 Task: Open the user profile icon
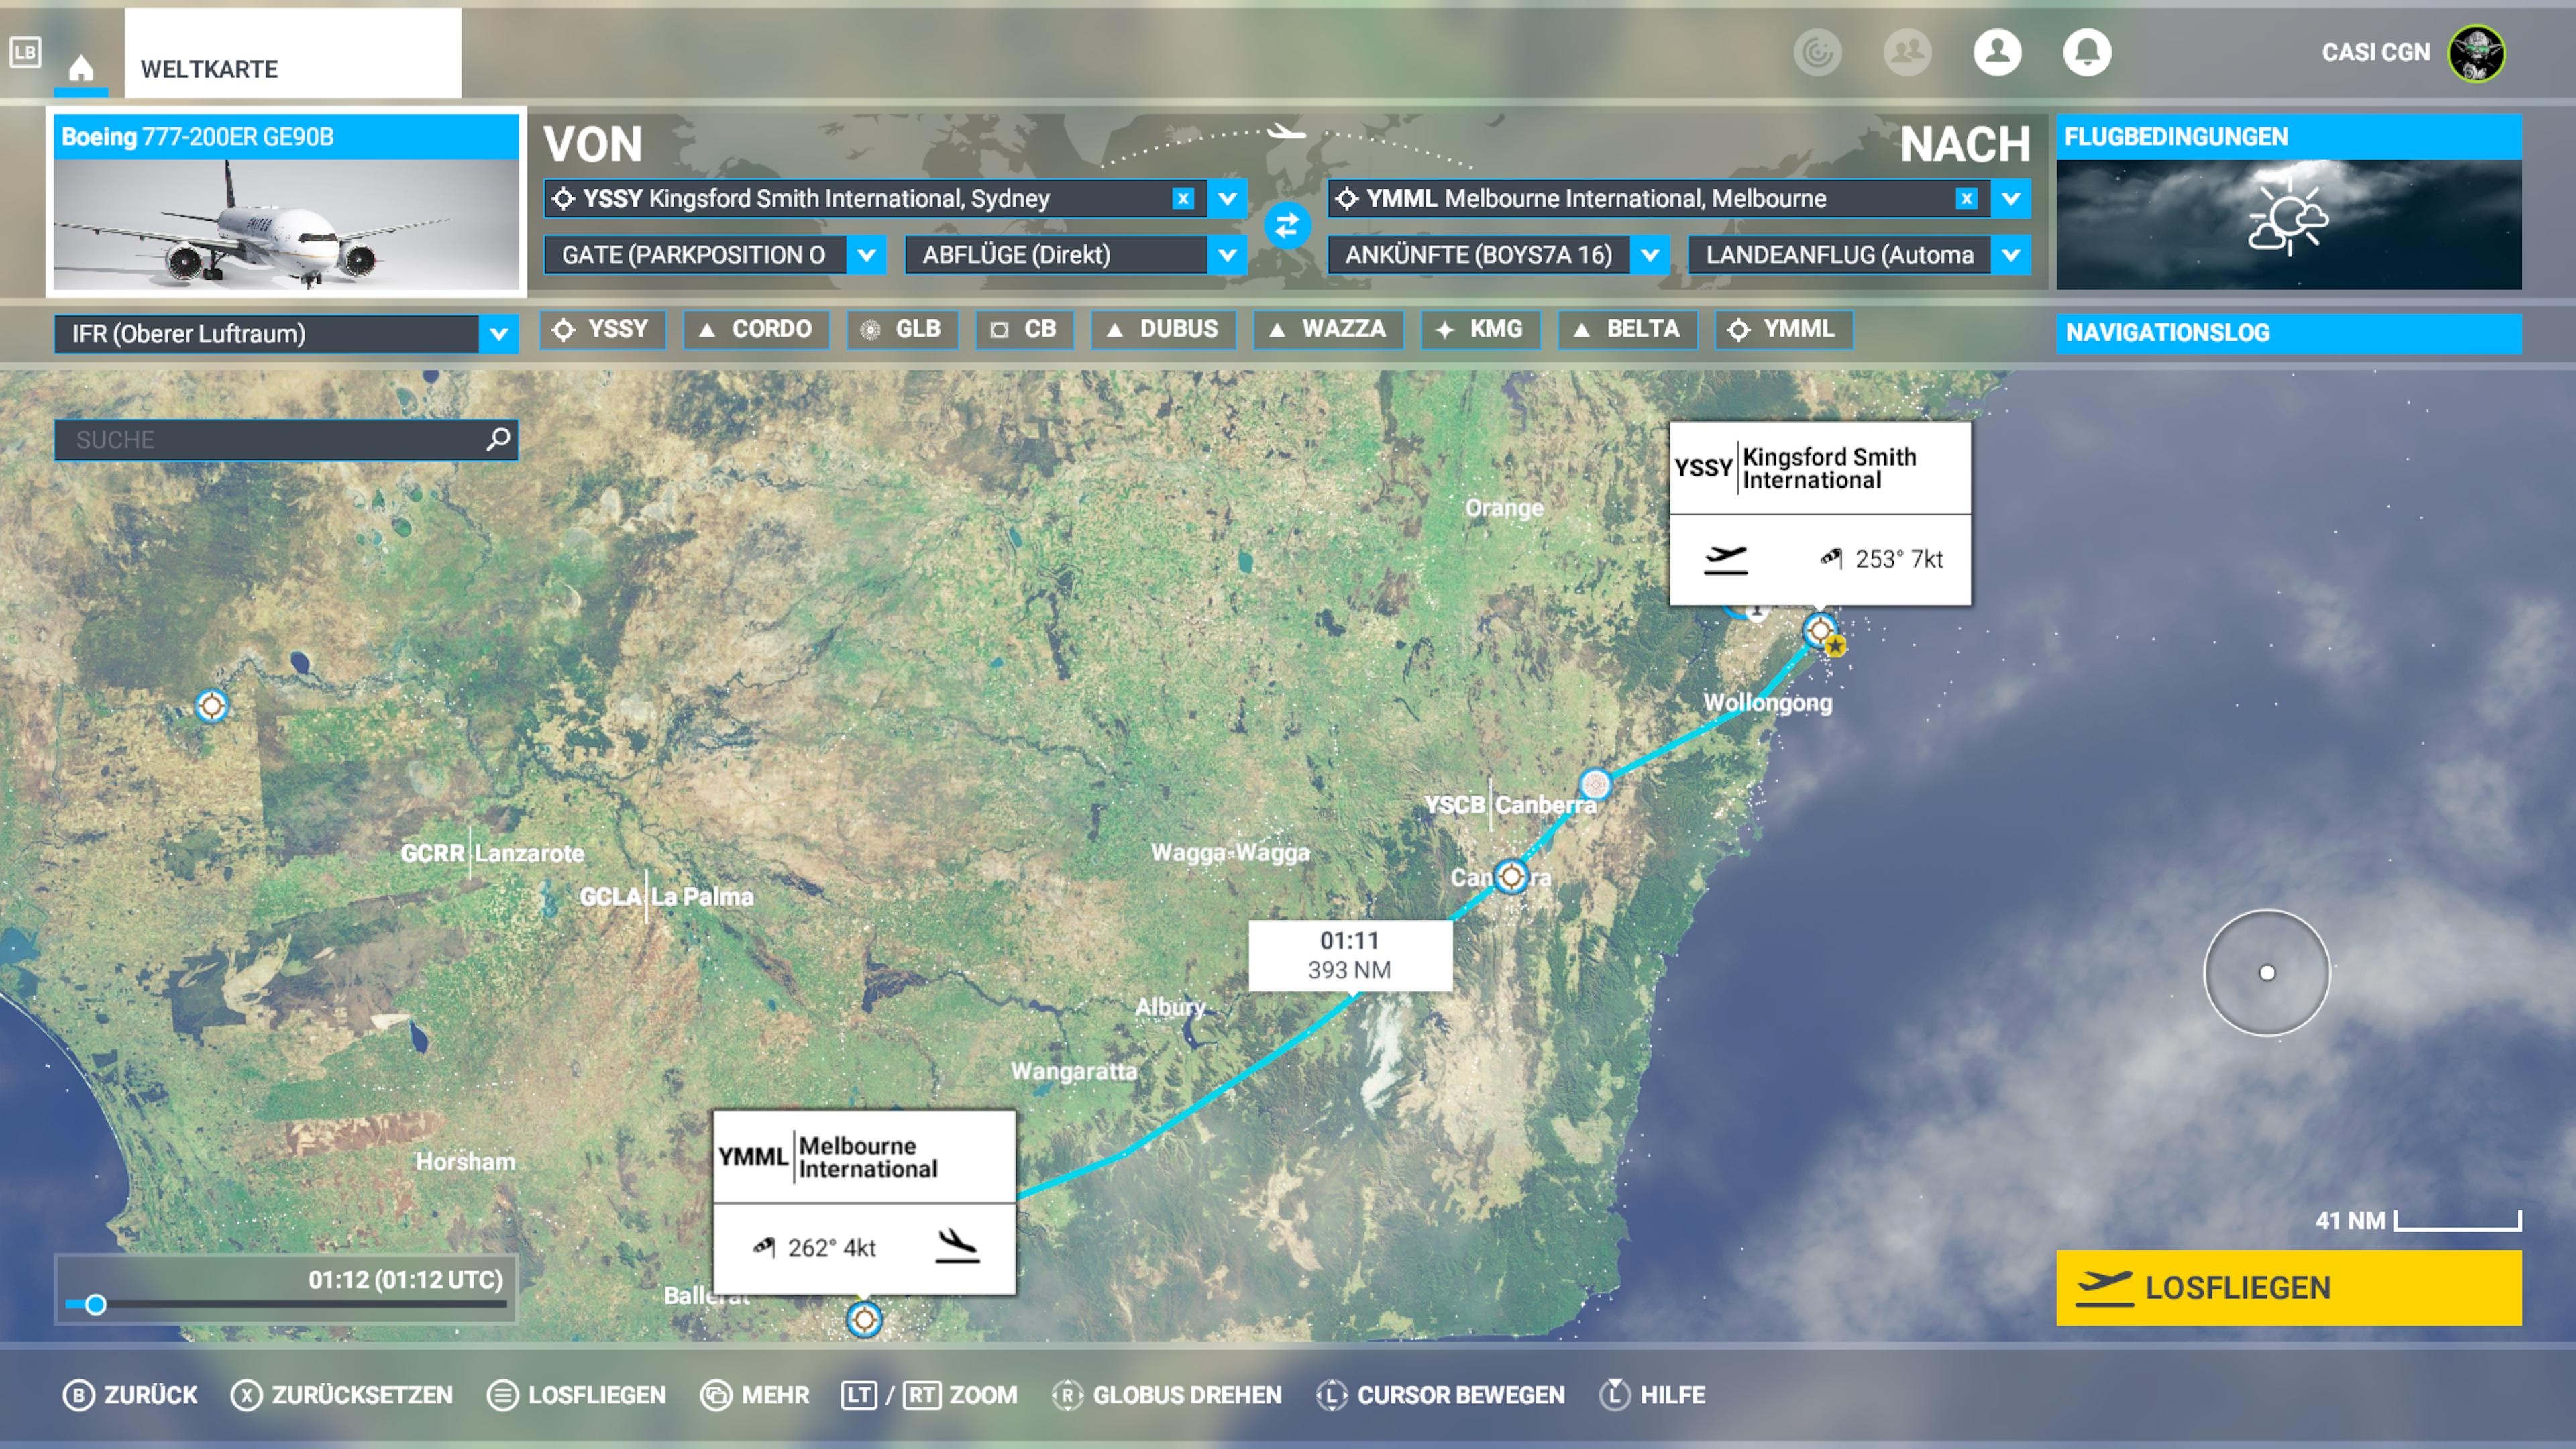(1996, 52)
